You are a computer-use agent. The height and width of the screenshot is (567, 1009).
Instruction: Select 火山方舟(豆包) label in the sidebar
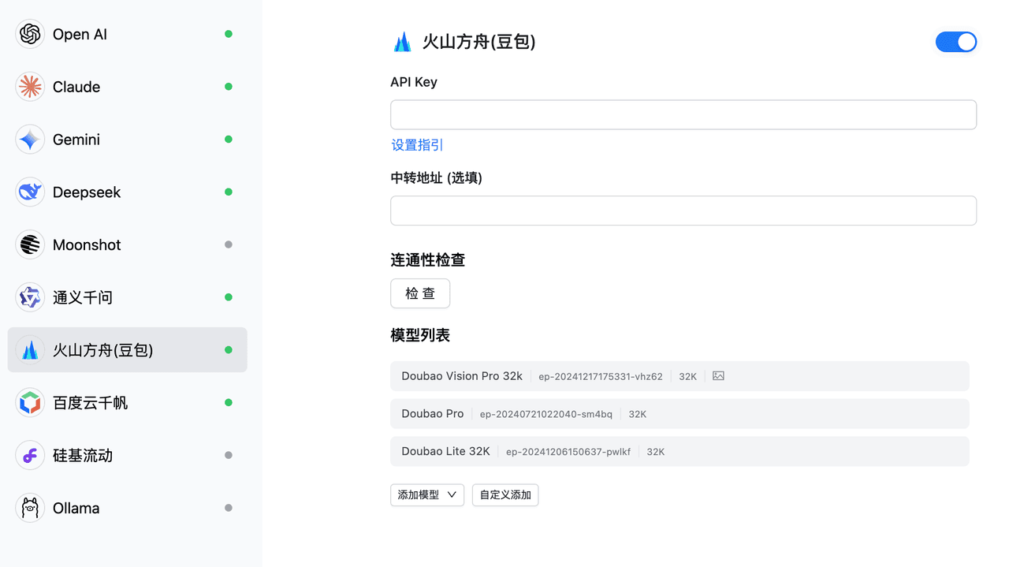pos(103,350)
